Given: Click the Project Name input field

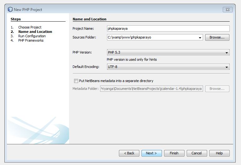Looking at the screenshot, I should [x=168, y=28].
